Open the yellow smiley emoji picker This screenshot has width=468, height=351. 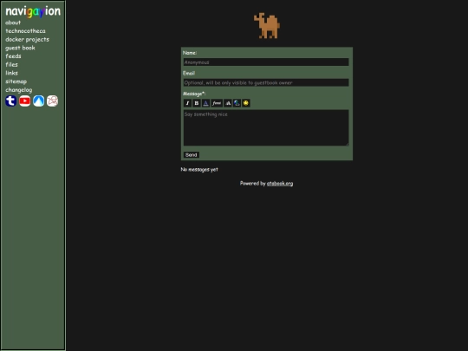[246, 103]
